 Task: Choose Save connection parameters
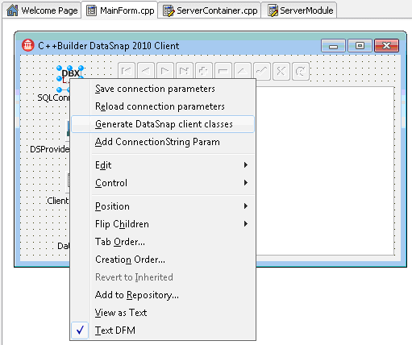[163, 89]
